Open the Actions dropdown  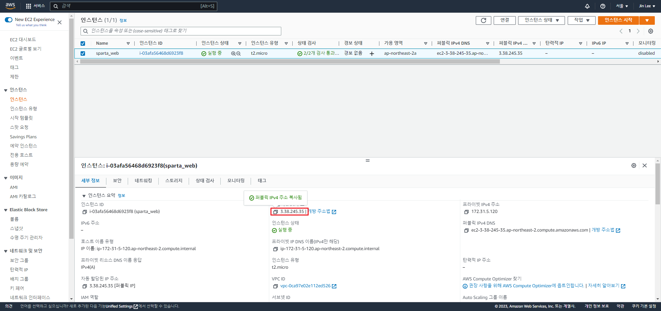(x=582, y=20)
